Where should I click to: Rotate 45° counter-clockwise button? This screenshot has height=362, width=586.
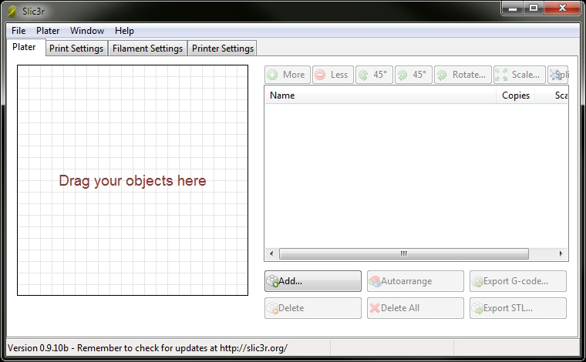pyautogui.click(x=374, y=75)
